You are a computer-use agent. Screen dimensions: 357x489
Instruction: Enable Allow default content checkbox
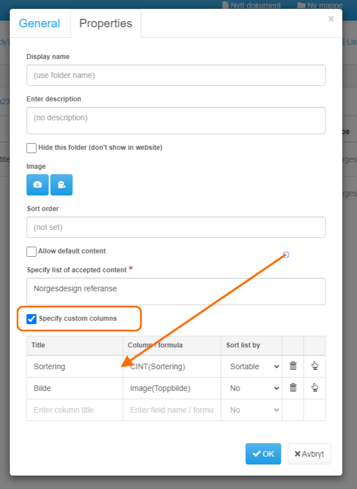[32, 251]
